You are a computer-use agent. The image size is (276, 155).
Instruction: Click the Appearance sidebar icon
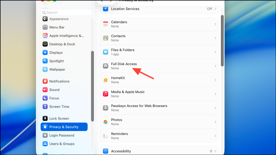[45, 19]
